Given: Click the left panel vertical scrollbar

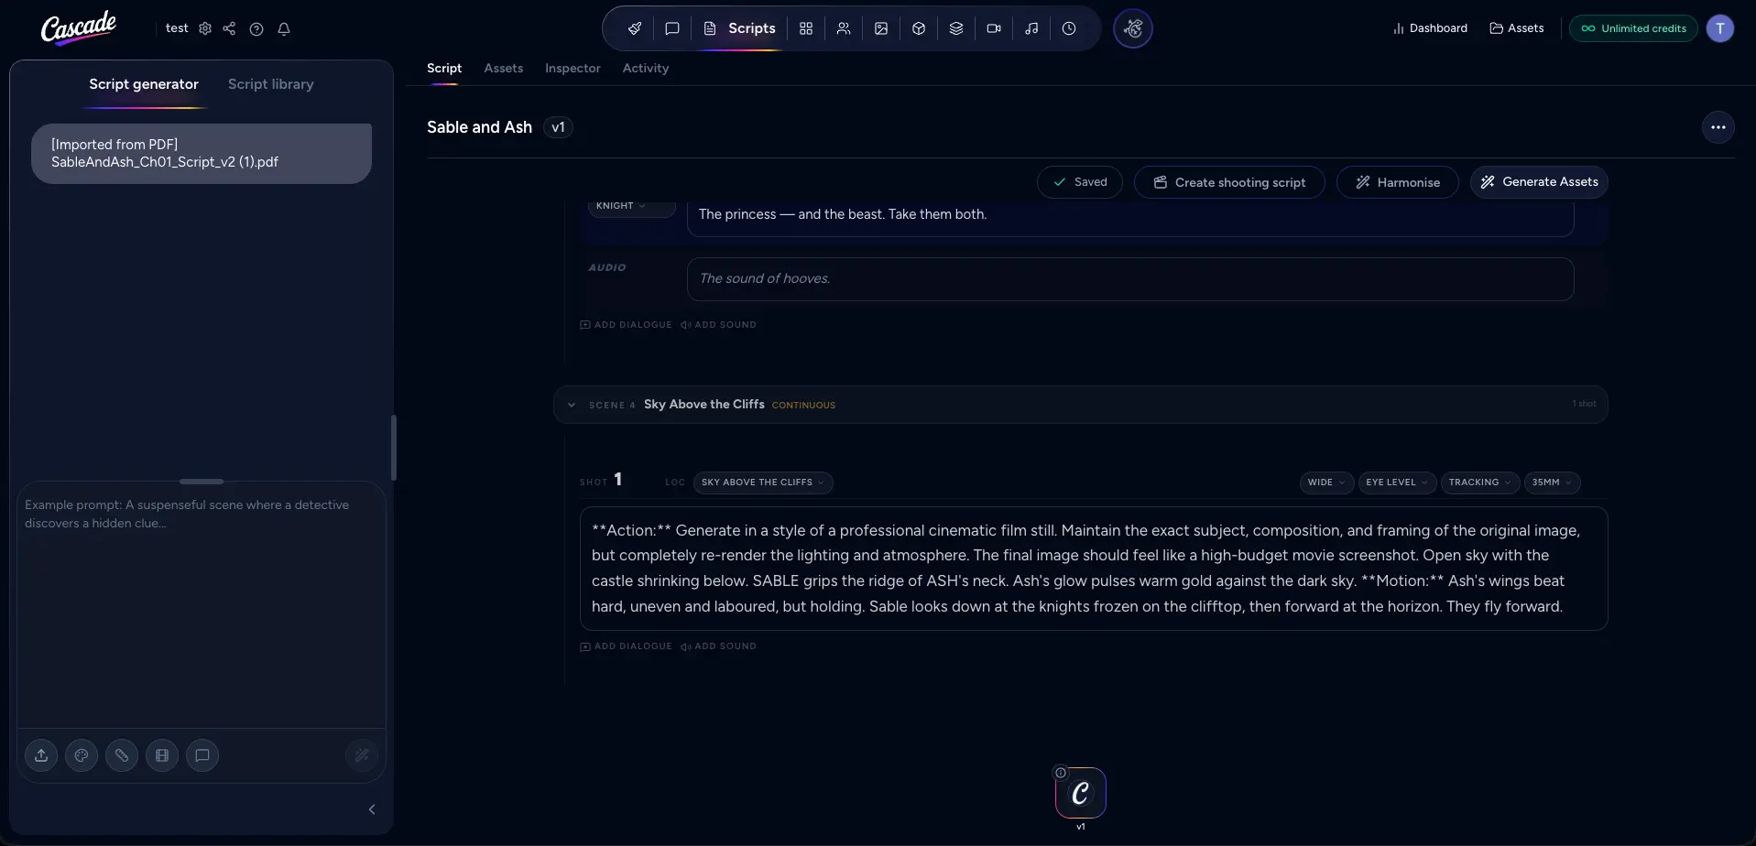Looking at the screenshot, I should [394, 448].
